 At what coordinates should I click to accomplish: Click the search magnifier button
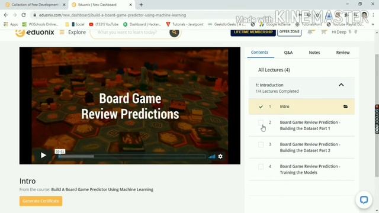click(x=174, y=32)
